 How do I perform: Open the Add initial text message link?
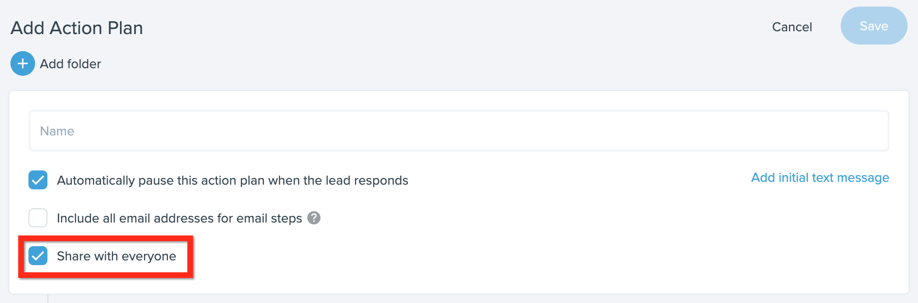(820, 178)
